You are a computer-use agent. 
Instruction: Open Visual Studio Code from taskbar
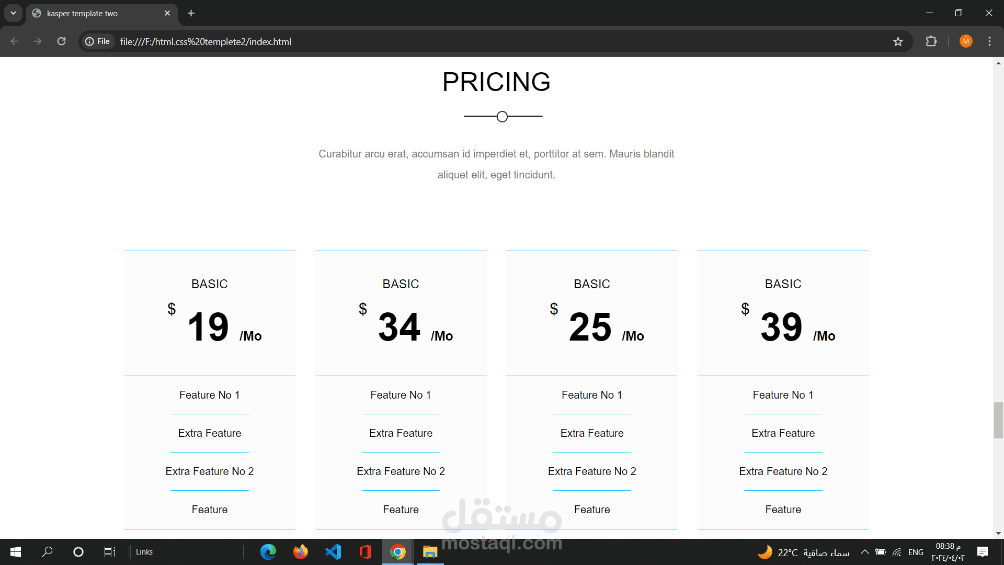coord(333,552)
